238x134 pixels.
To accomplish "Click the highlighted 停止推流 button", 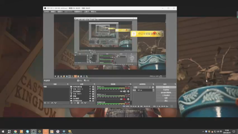I will point(166,87).
